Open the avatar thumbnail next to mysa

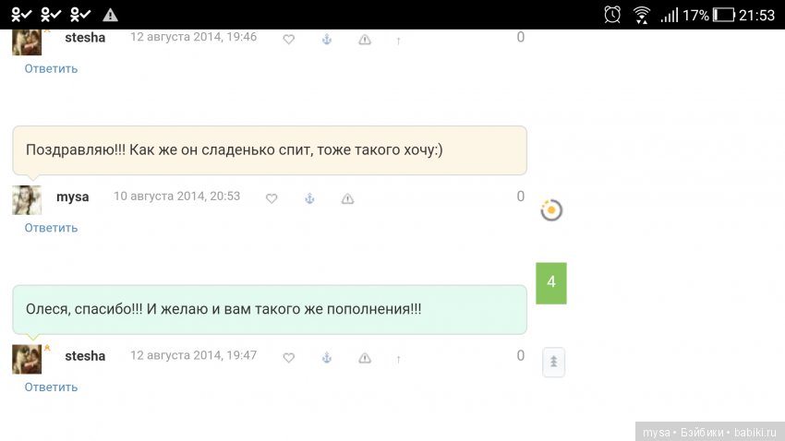[27, 200]
